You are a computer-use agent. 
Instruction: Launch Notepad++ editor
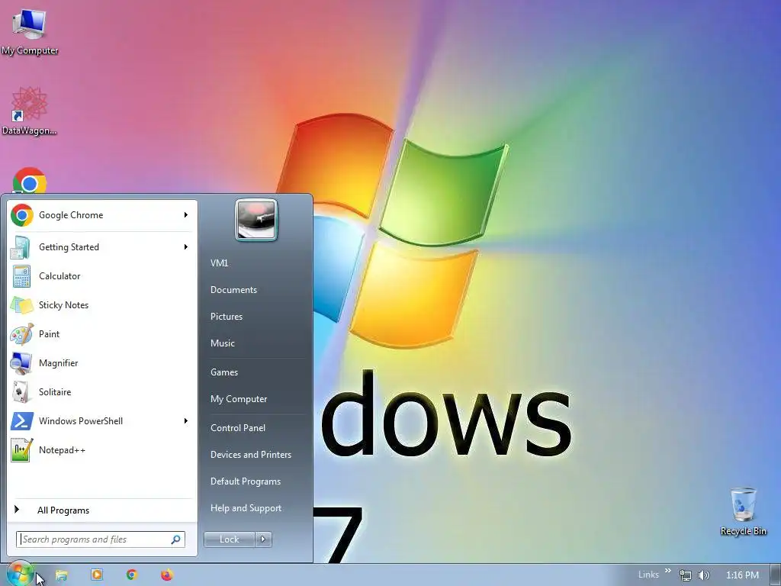pyautogui.click(x=102, y=450)
